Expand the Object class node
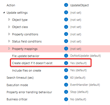This screenshot has width=110, height=105. tap(9, 27)
